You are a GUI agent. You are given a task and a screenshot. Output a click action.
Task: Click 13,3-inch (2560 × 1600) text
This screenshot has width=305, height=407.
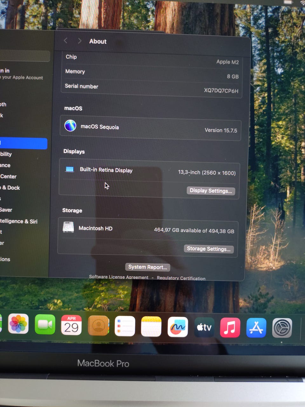click(207, 173)
